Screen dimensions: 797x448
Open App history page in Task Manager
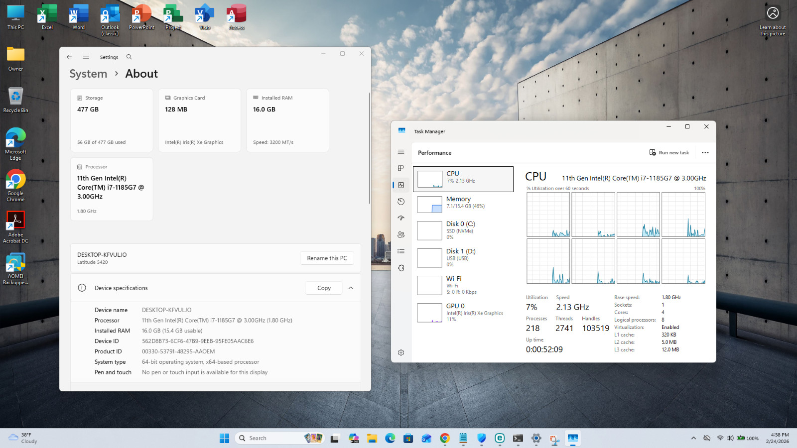(401, 202)
